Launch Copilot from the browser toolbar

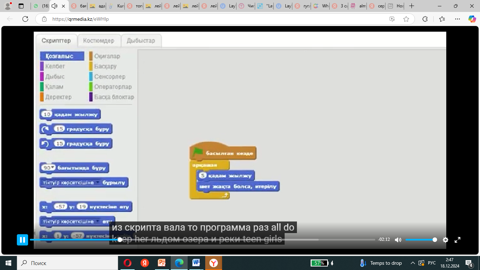tap(472, 19)
